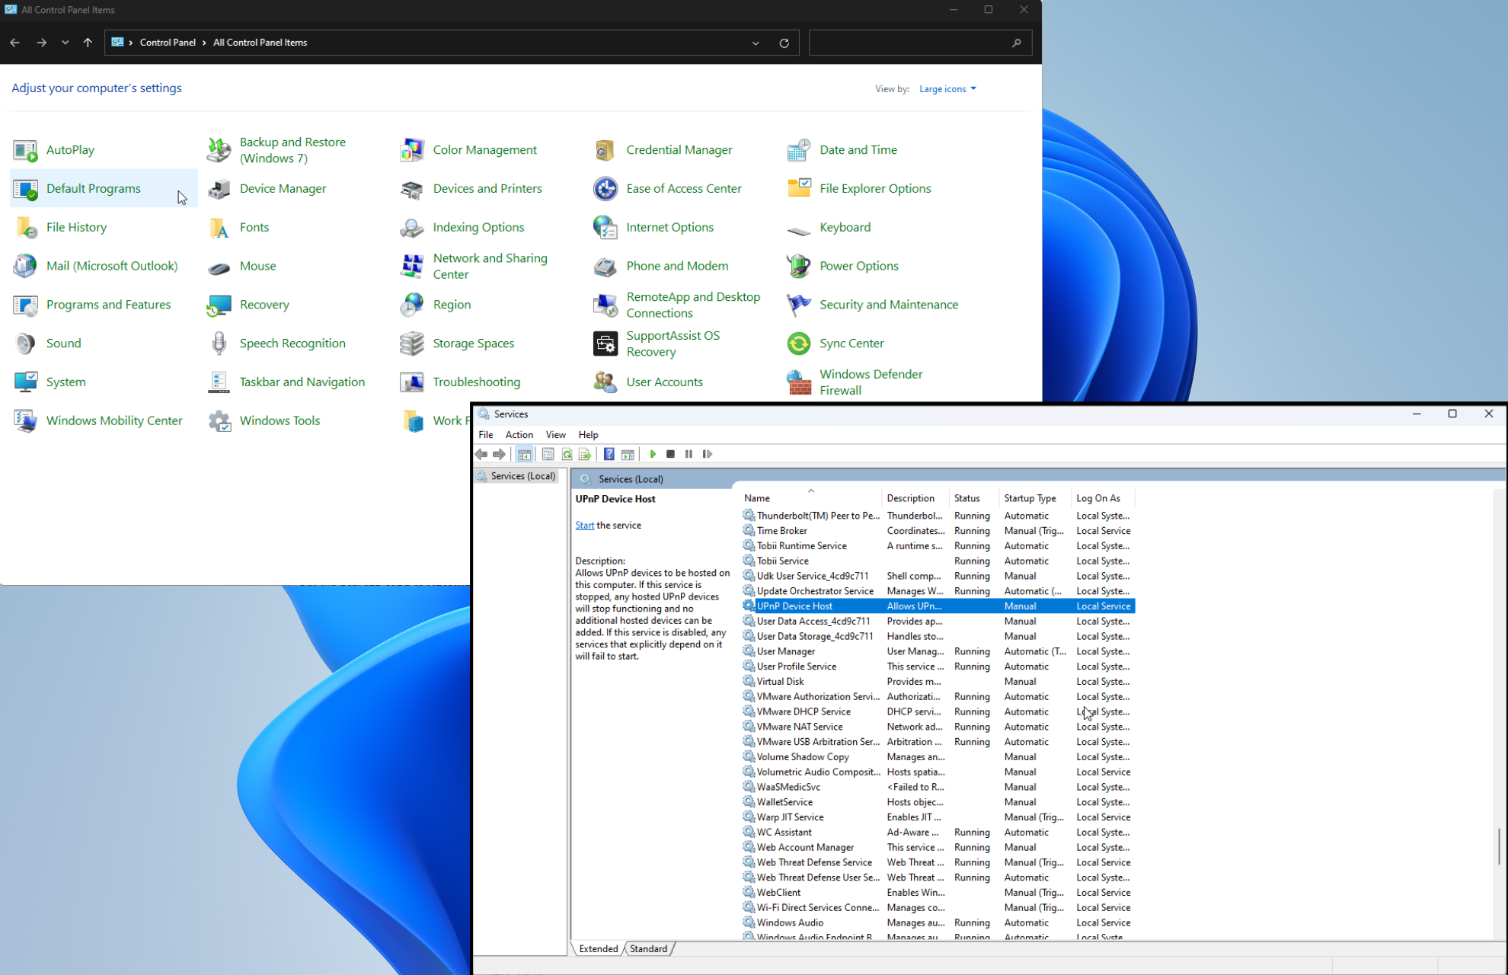The image size is (1508, 975).
Task: Click the Pause Service icon
Action: click(689, 454)
